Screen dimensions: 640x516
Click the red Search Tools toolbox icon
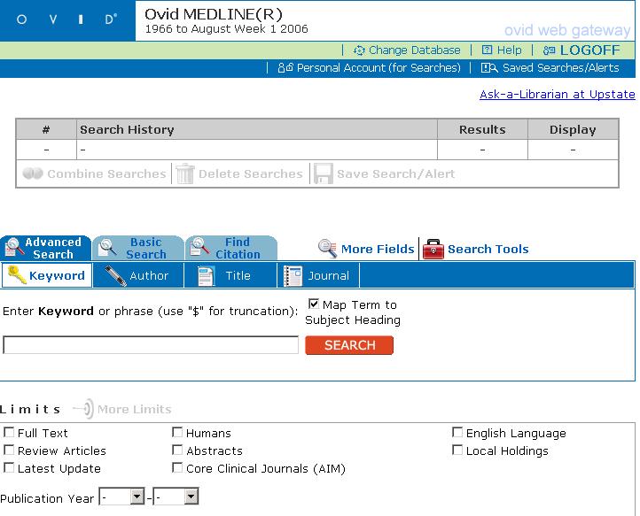(x=433, y=249)
